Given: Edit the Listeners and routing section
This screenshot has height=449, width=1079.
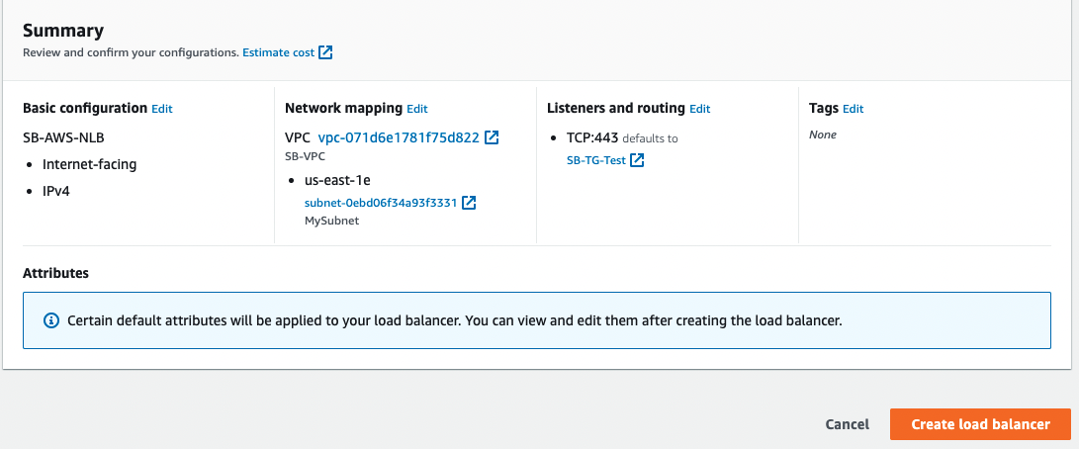Looking at the screenshot, I should coord(700,109).
